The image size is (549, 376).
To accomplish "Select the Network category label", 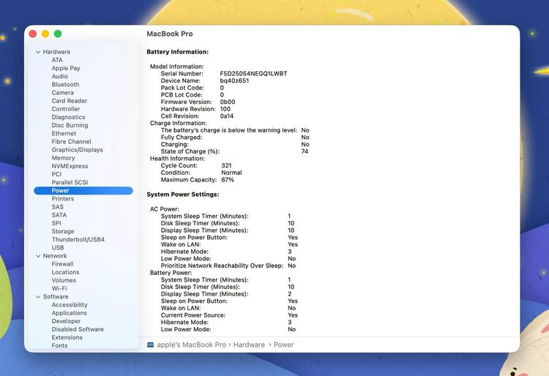I will tap(55, 256).
